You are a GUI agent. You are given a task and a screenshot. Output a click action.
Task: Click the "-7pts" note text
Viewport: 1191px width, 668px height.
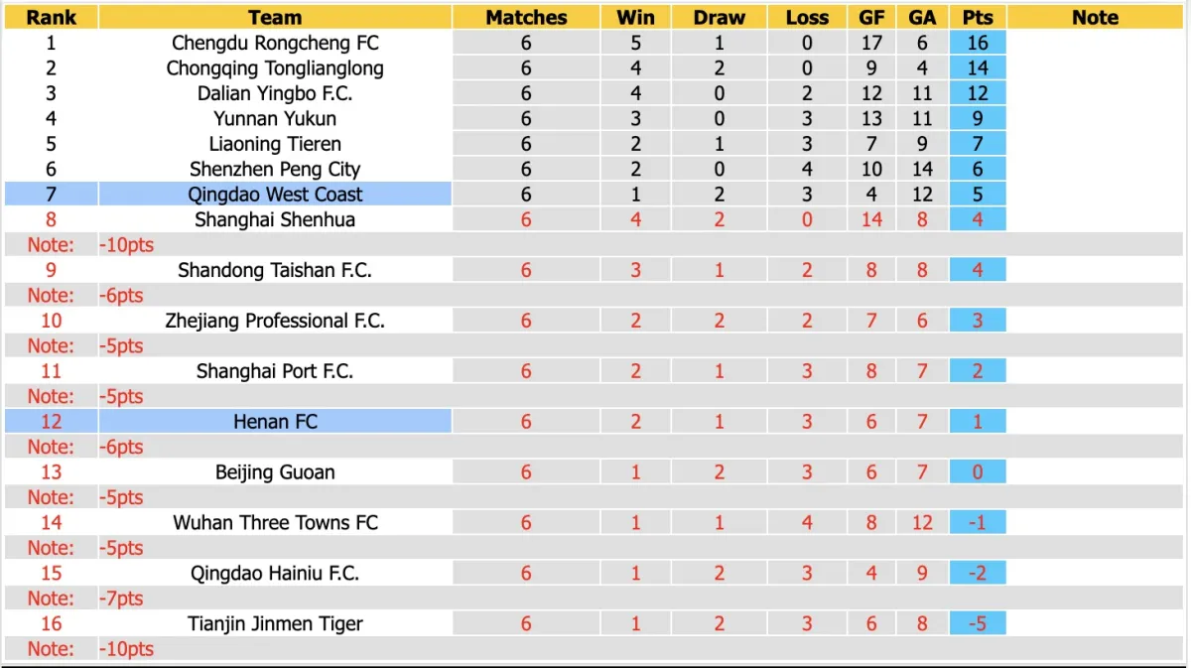pos(121,599)
